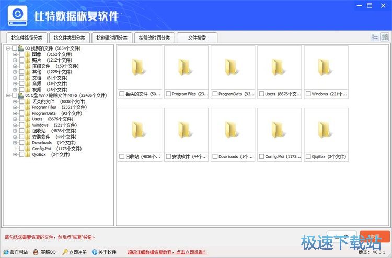Screen dimensions: 392x258
Task: Select the 文件搜索 tab
Action: pos(197,38)
